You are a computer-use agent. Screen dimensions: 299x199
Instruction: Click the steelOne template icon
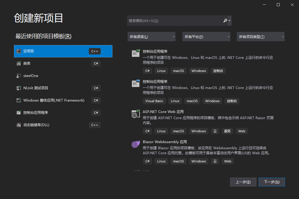(19, 76)
